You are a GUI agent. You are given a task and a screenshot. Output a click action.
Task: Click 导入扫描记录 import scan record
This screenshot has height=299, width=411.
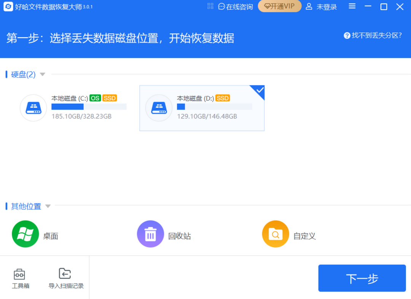65,278
